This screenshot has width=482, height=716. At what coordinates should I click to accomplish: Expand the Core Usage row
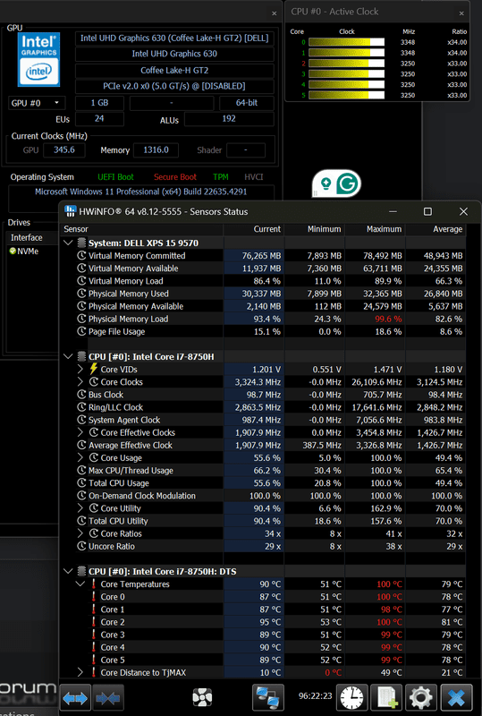[80, 457]
